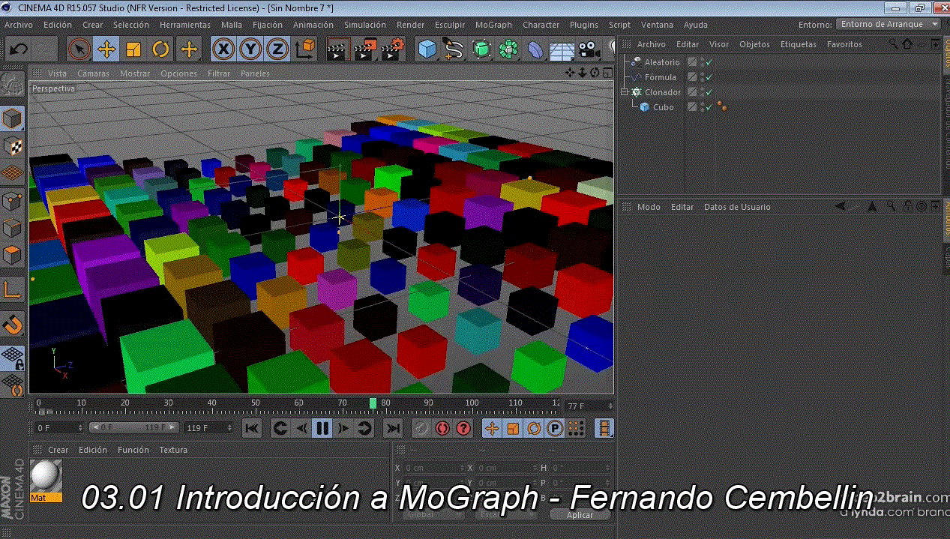Open the Archivo main menu
This screenshot has height=539, width=950.
point(19,25)
